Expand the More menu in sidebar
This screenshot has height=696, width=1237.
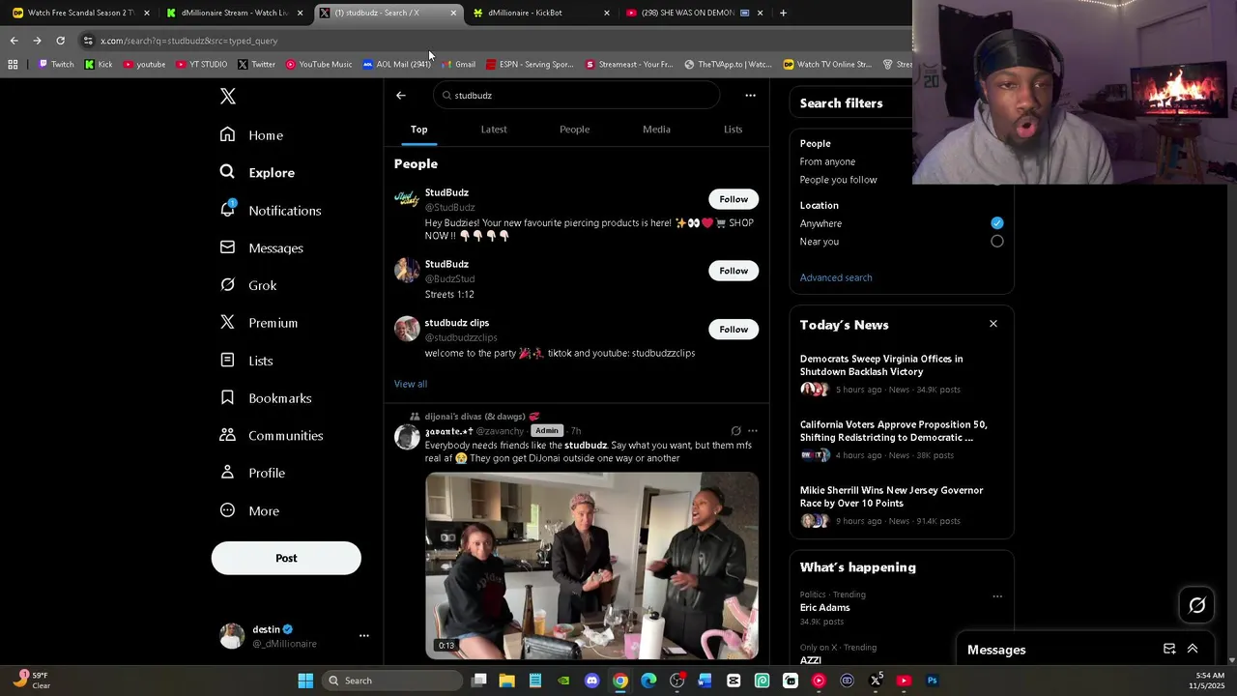click(x=248, y=510)
